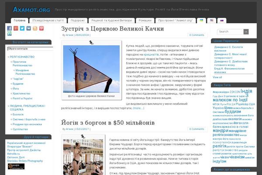
Task: Switch language with the US flag
Action: 212,21
